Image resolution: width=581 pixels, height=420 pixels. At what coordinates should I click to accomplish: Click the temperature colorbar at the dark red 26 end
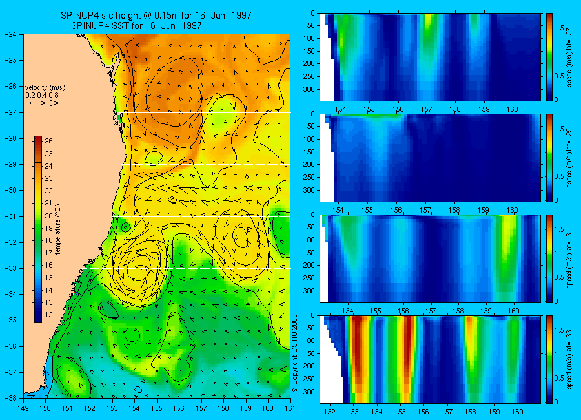38,140
